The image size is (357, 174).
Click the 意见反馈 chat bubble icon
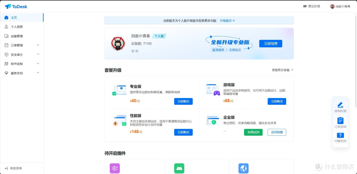[305, 6]
